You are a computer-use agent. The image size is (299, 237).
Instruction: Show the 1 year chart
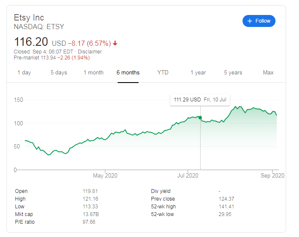[198, 73]
